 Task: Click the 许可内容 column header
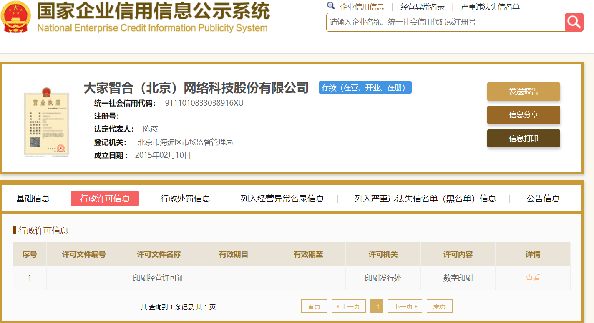pyautogui.click(x=458, y=254)
